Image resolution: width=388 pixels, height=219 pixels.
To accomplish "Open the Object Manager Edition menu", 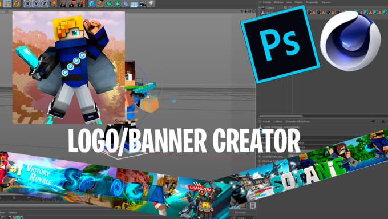I will (x=279, y=2).
